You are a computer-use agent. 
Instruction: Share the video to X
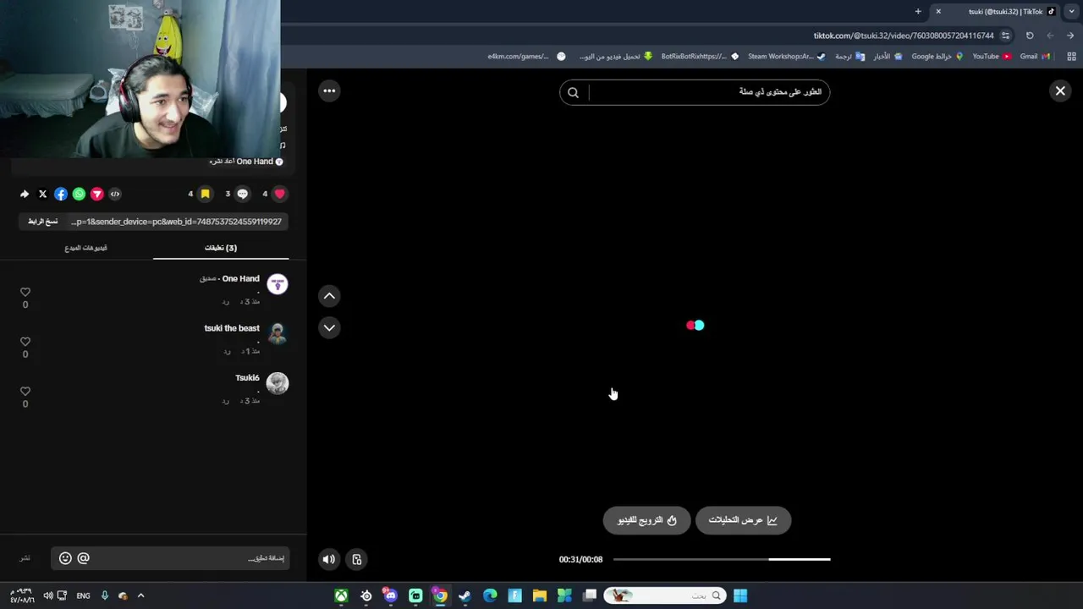coord(42,194)
